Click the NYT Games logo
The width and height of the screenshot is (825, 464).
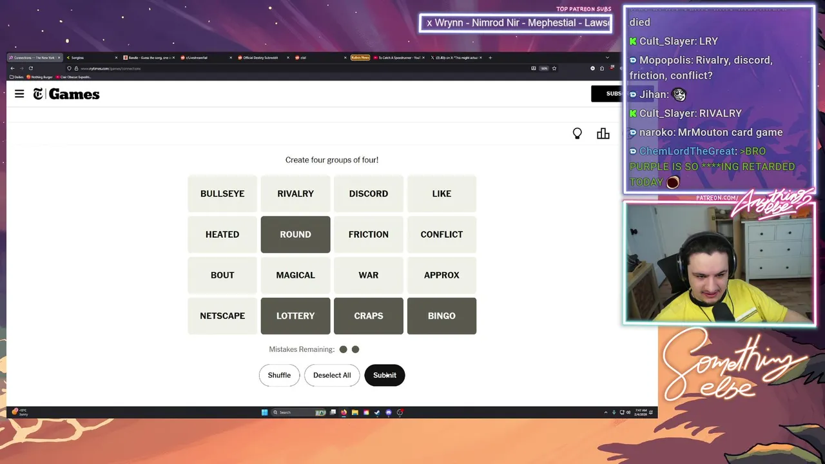point(66,94)
